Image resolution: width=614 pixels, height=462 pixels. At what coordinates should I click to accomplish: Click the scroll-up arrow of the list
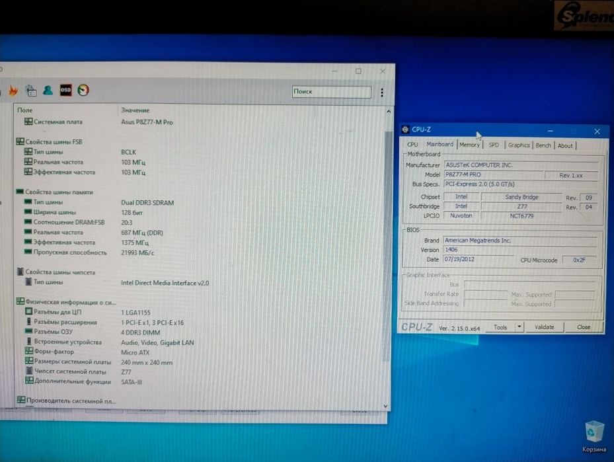click(389, 112)
